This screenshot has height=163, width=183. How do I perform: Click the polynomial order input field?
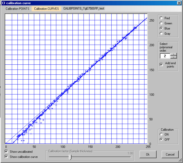click(165, 56)
